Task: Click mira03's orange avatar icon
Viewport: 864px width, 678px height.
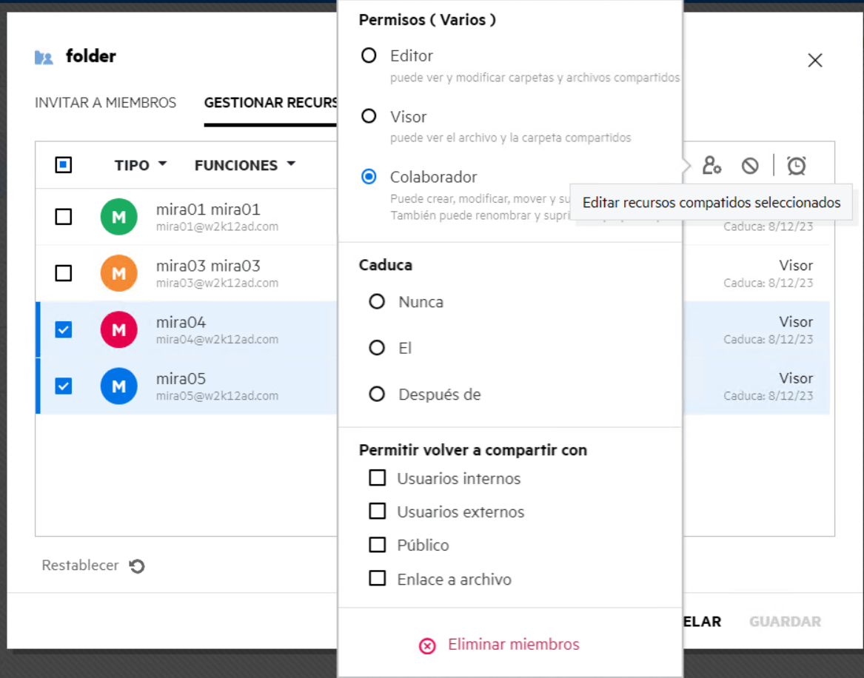Action: [x=119, y=273]
